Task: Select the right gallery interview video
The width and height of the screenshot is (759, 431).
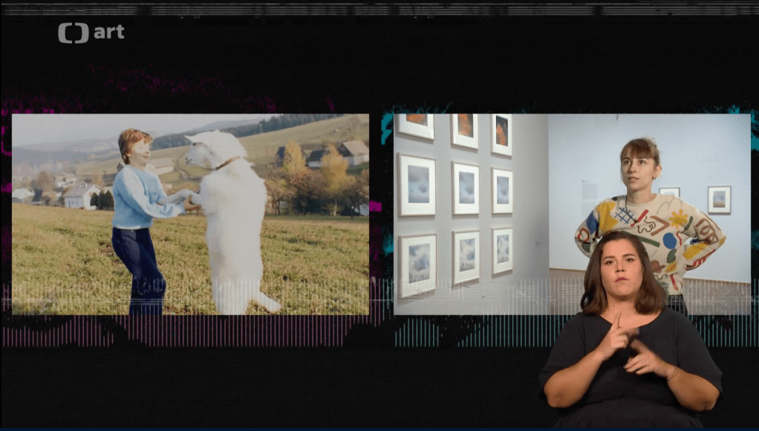Action: 572,214
